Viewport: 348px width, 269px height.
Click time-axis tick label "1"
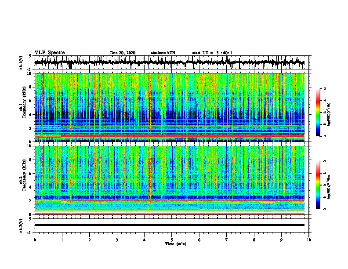(62, 240)
